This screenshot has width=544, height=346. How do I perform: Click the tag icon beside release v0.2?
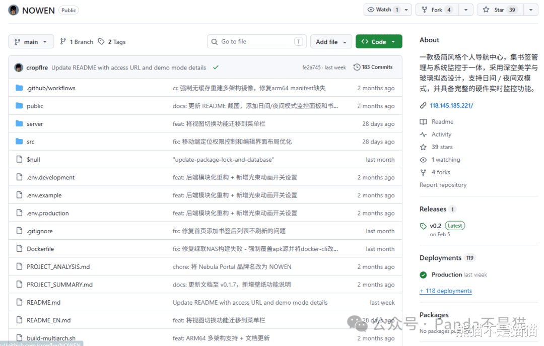(423, 226)
